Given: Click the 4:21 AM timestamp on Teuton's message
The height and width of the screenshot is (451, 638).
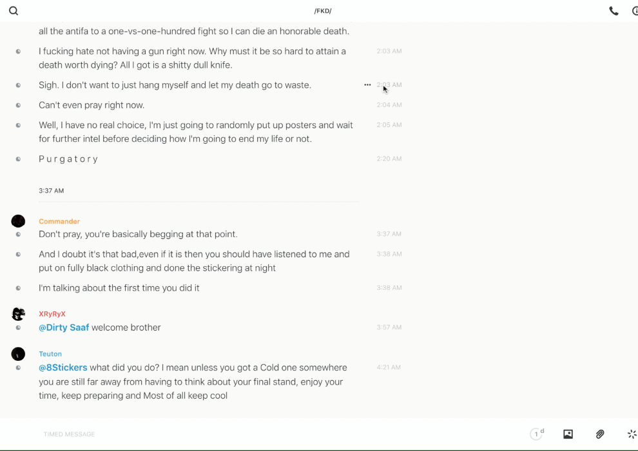Looking at the screenshot, I should click(x=389, y=368).
